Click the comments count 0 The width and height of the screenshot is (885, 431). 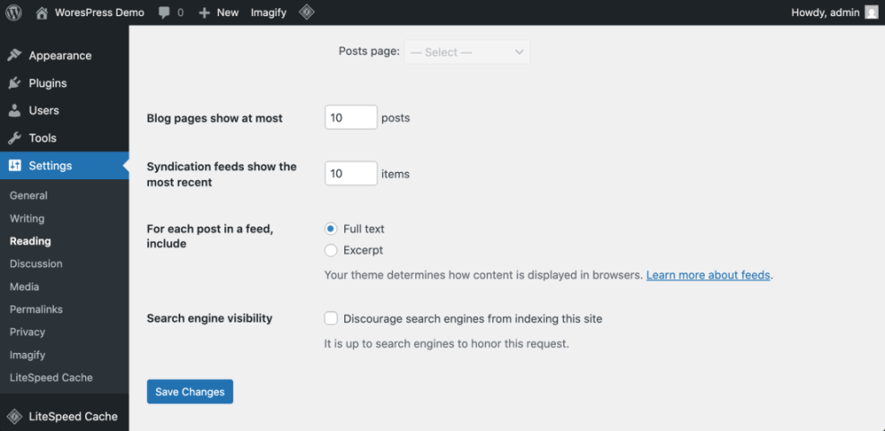pyautogui.click(x=180, y=13)
